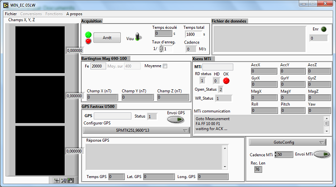
Task: Click the Temps GPS field
Action: [116, 177]
